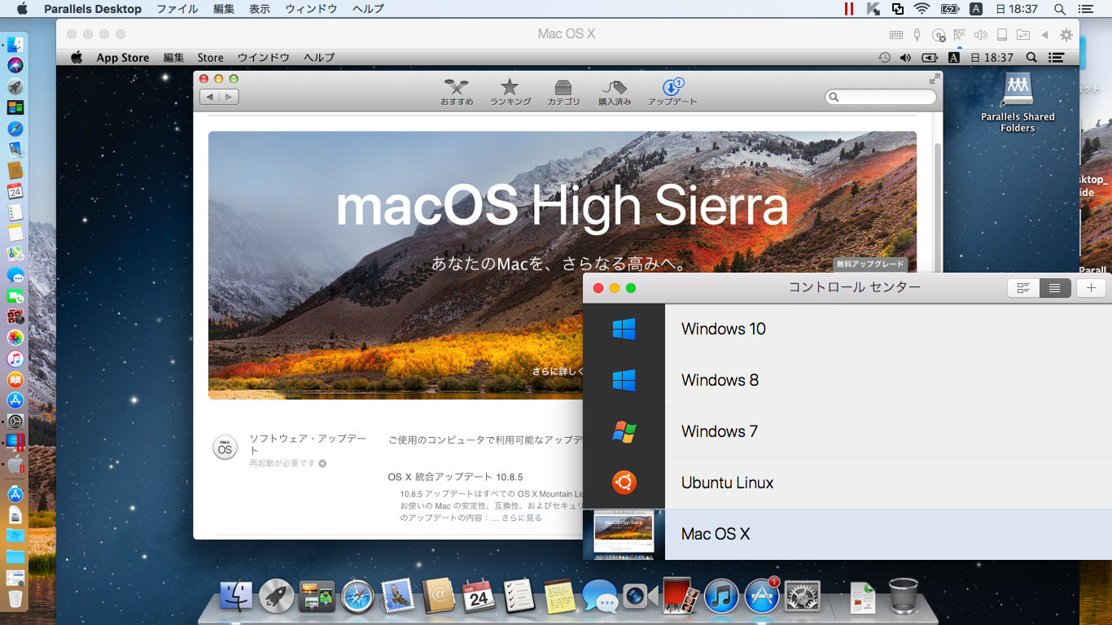Open the 購入済み purchased icon

[x=615, y=92]
